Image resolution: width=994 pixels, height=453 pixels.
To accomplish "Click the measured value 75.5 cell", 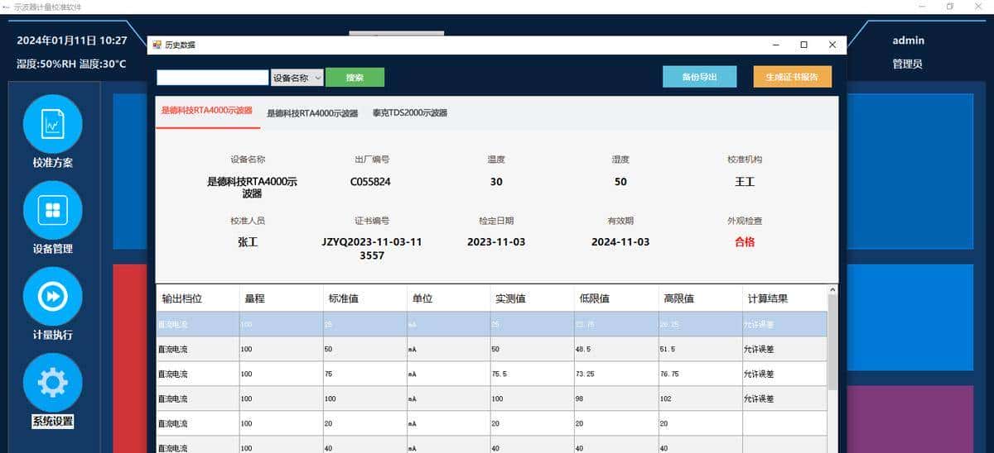I will coord(532,374).
